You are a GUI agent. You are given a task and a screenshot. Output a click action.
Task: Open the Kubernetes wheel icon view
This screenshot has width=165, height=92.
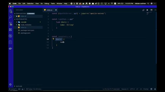click(10, 36)
